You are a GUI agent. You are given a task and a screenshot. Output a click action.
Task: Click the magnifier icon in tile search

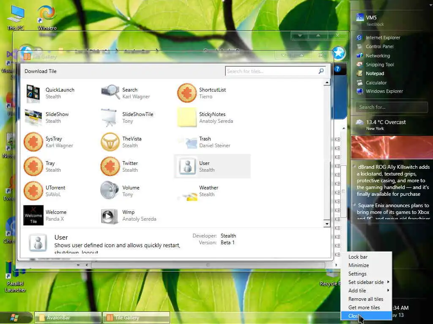[x=321, y=71]
